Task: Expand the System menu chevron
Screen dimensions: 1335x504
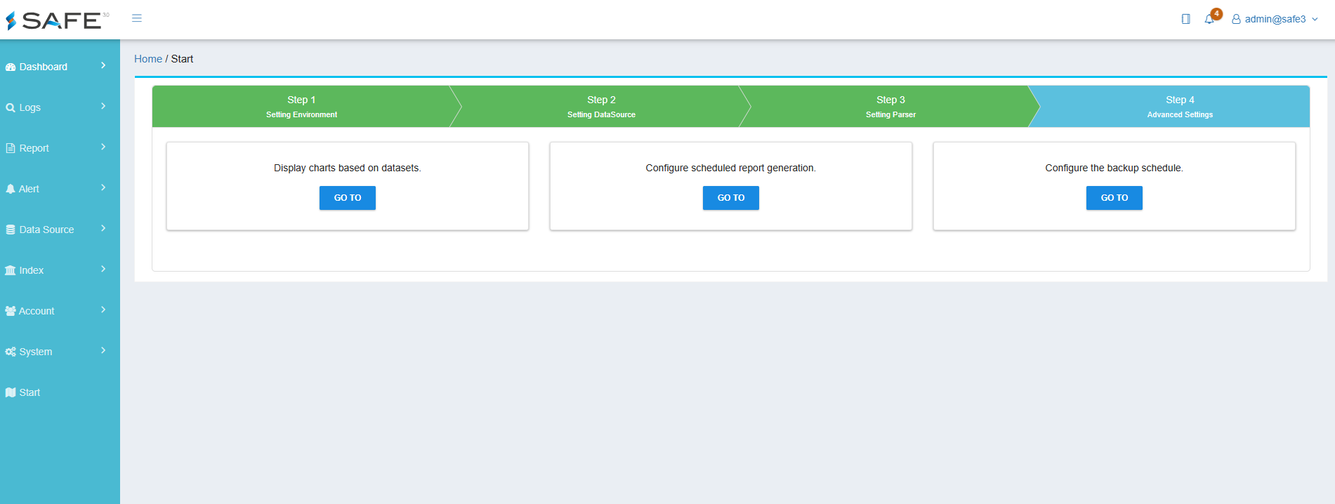Action: (x=103, y=350)
